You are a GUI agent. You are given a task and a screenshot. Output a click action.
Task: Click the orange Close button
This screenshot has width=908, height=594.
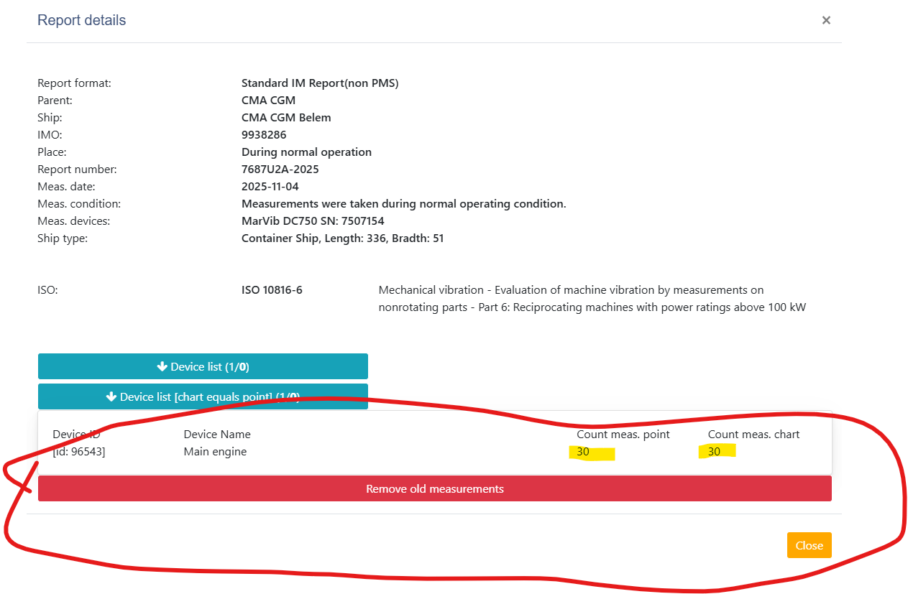click(x=809, y=545)
